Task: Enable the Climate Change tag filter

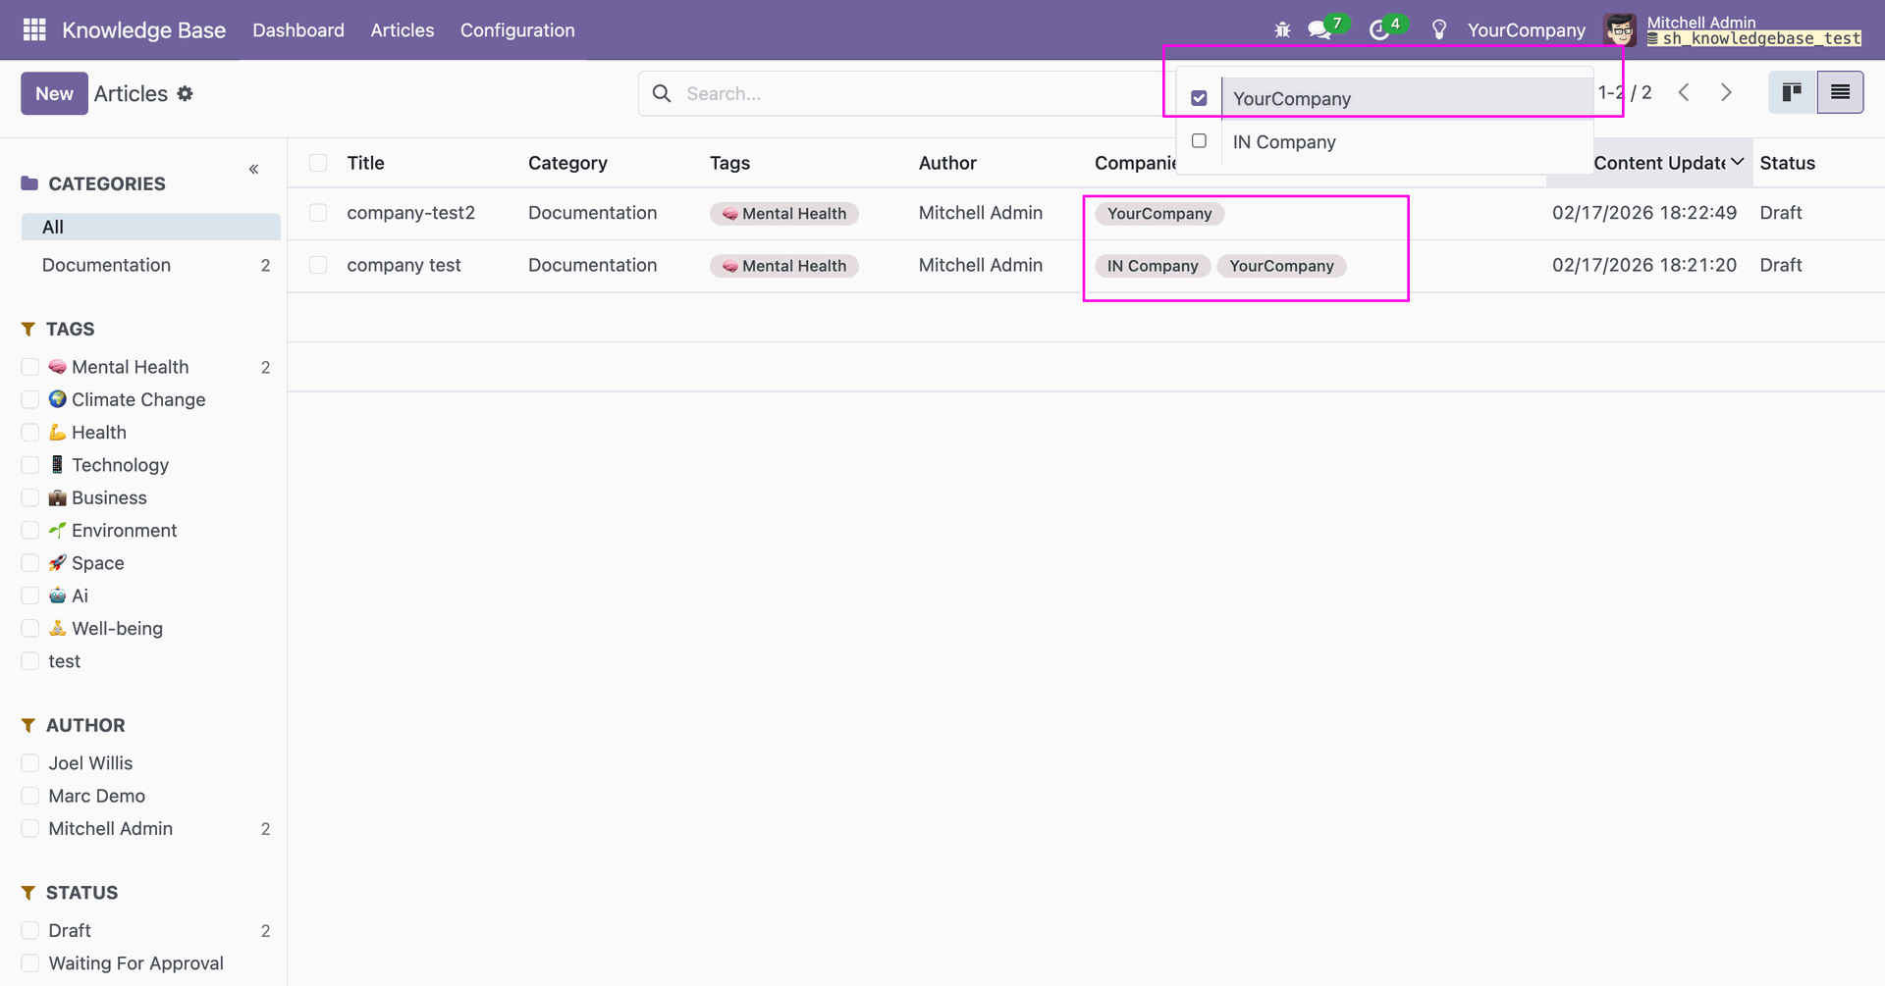Action: pyautogui.click(x=30, y=399)
